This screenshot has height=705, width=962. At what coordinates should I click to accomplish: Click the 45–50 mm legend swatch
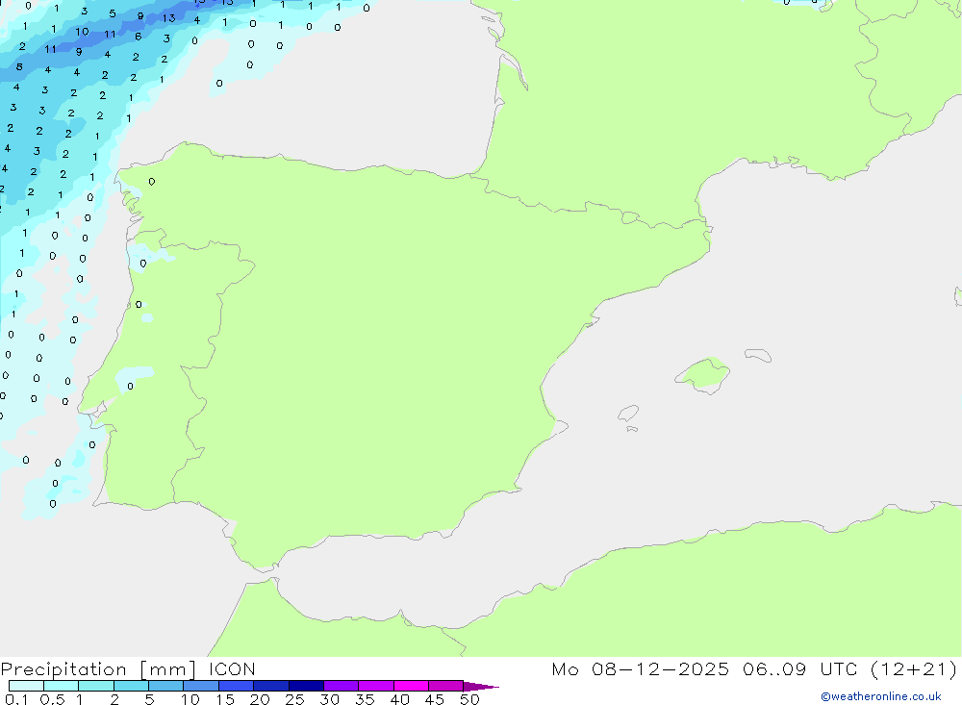446,686
